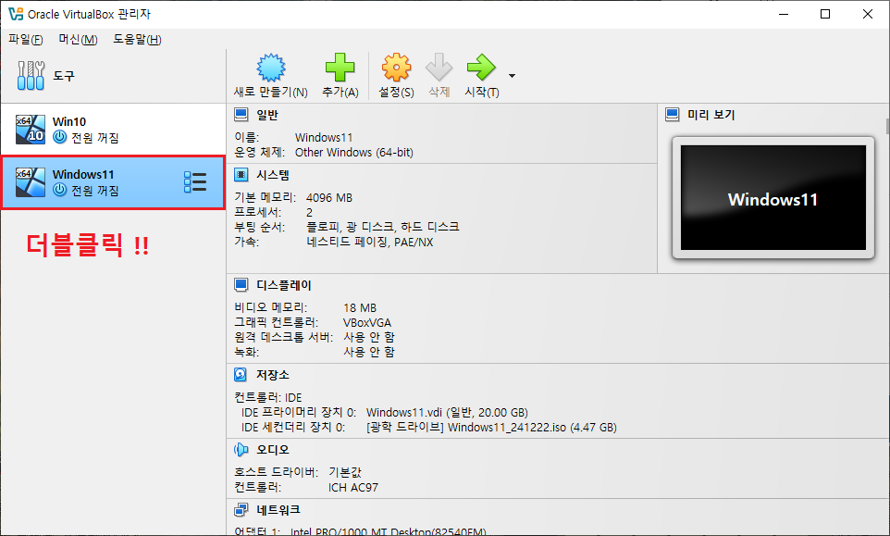This screenshot has width=890, height=536.
Task: Click the 시스템 chip icon
Action: (241, 175)
